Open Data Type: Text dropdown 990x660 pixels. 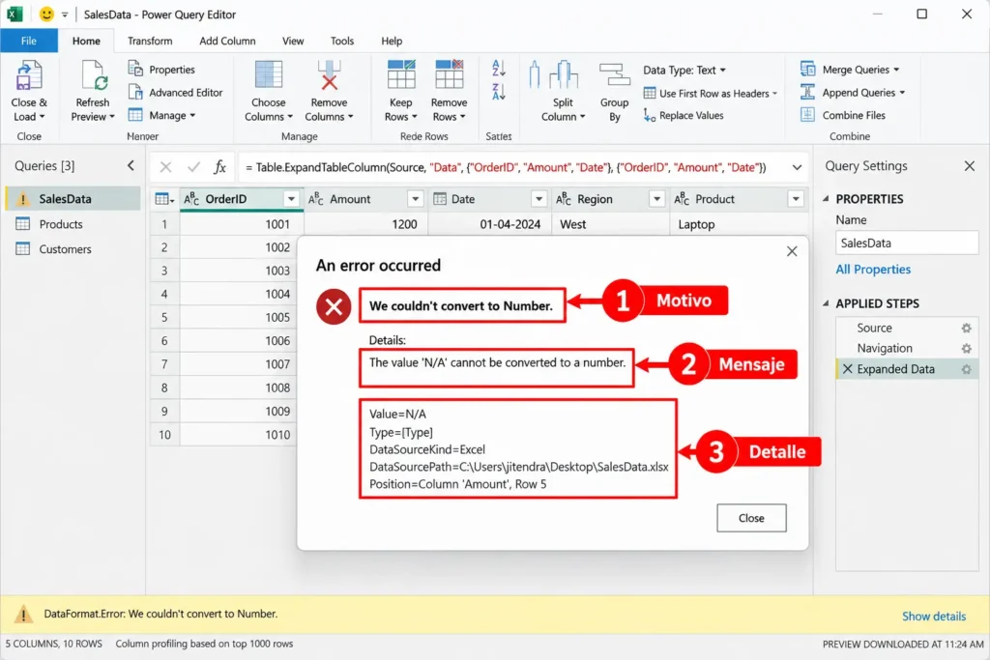pos(684,70)
